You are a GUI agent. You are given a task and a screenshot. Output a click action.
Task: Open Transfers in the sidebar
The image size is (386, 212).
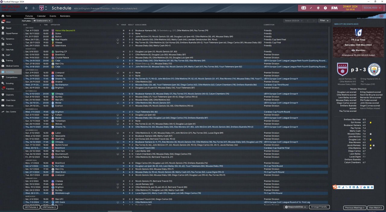(x=11, y=89)
